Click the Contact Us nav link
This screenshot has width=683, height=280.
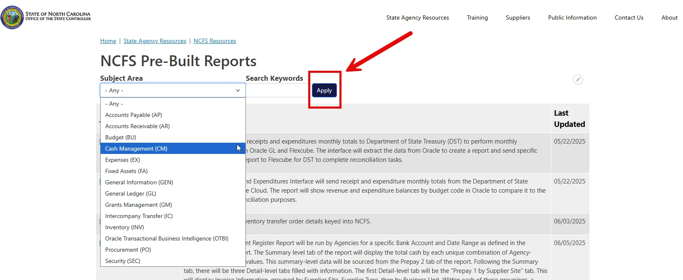tap(629, 17)
